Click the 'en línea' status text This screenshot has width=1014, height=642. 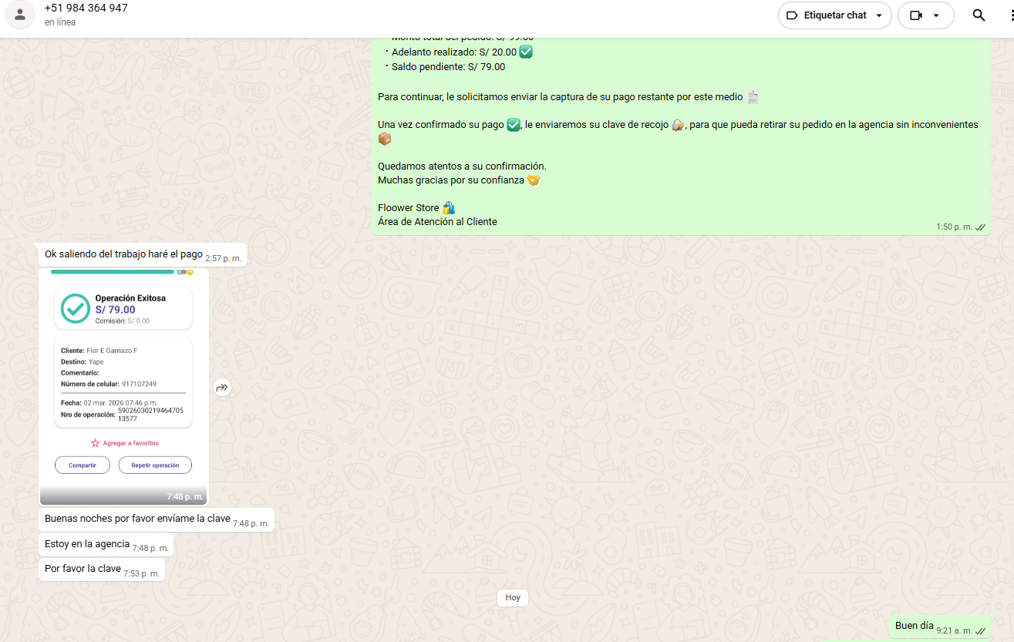click(60, 22)
